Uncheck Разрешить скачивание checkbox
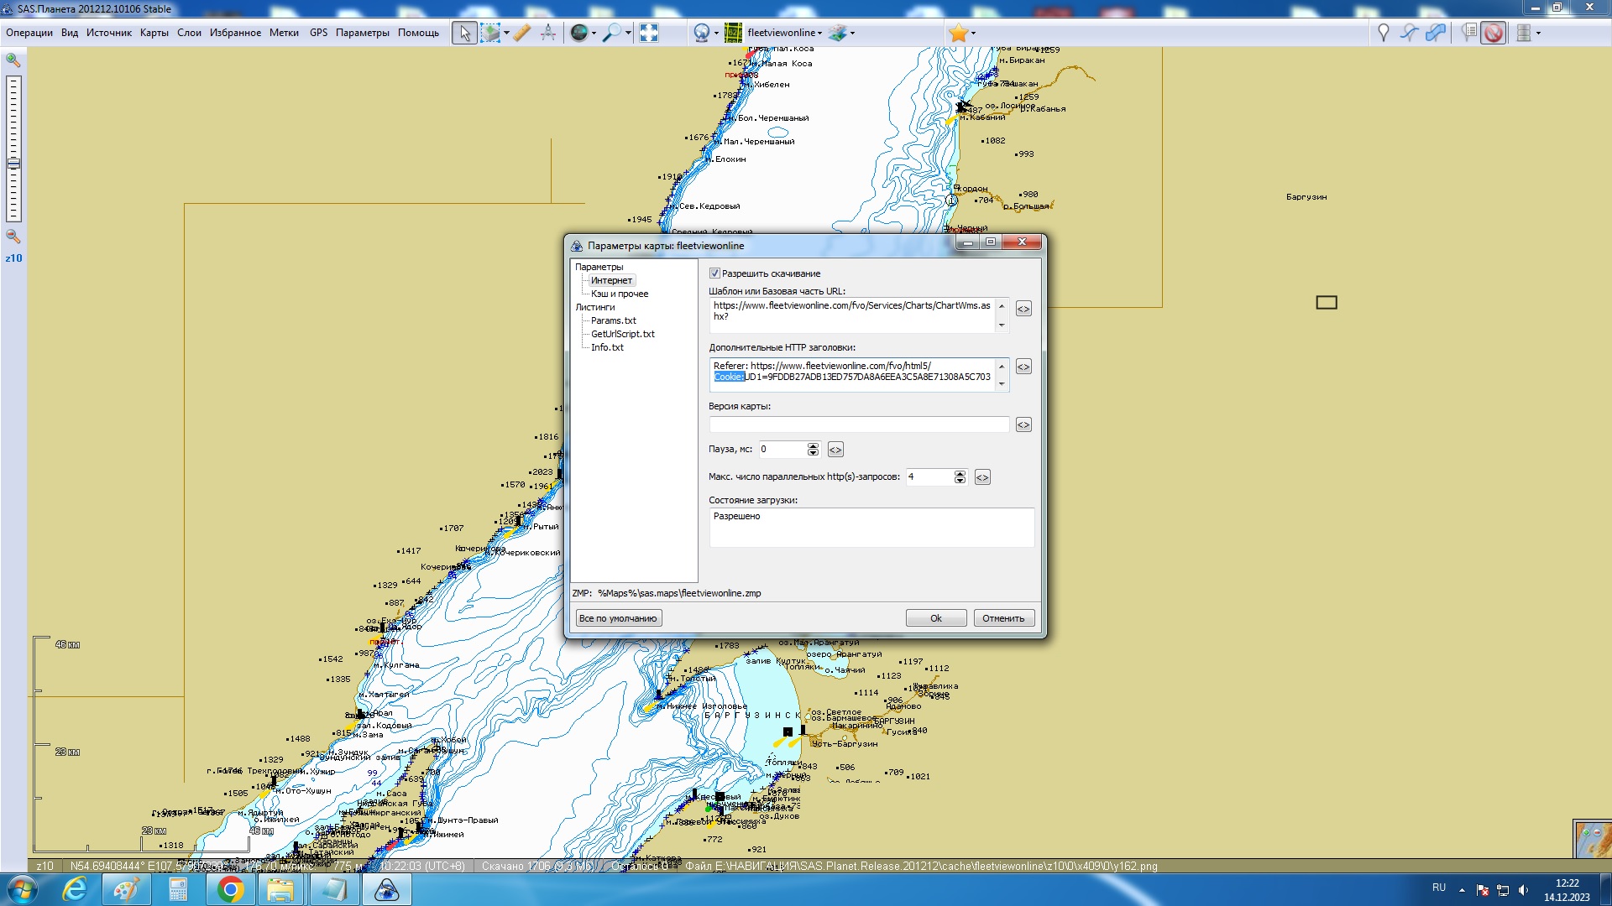Viewport: 1612px width, 906px height. (714, 273)
